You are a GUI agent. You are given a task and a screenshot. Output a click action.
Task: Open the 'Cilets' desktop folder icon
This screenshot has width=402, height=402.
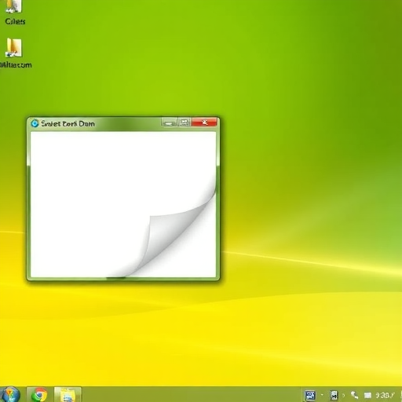14,12
